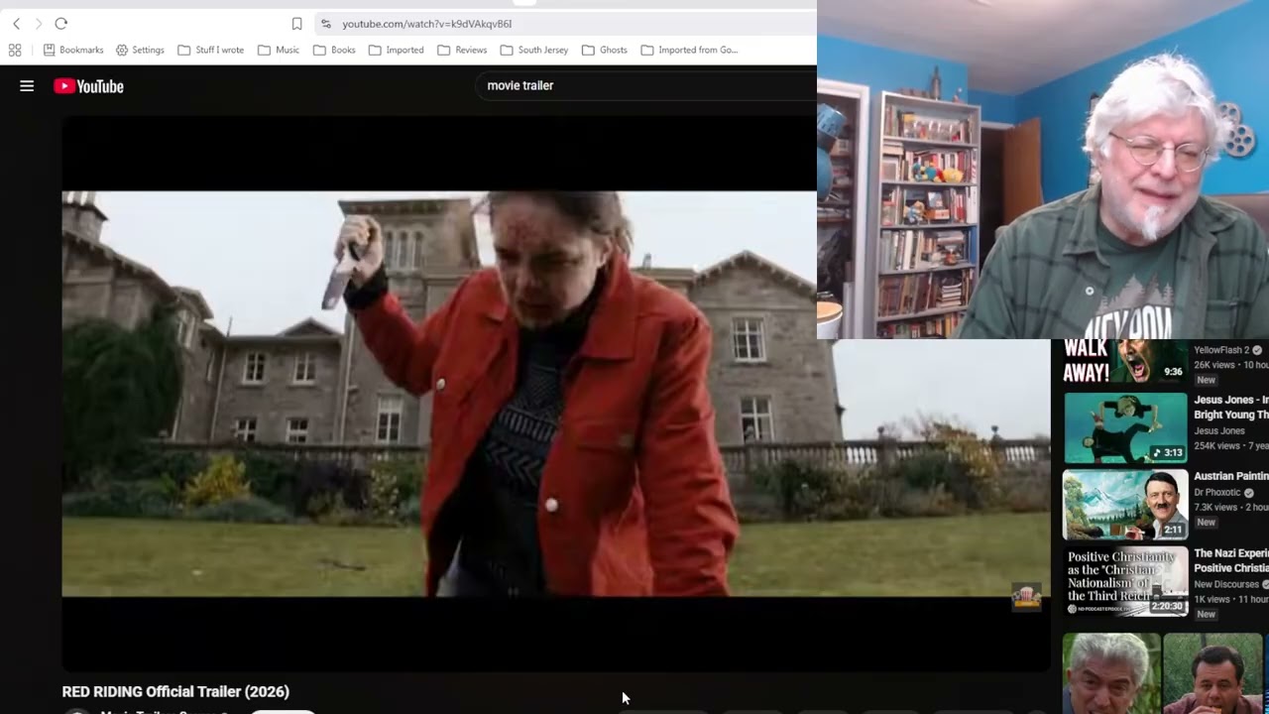Visit the YellowFlash 2 channel name
Viewport: 1269px width, 714px height.
coord(1222,350)
